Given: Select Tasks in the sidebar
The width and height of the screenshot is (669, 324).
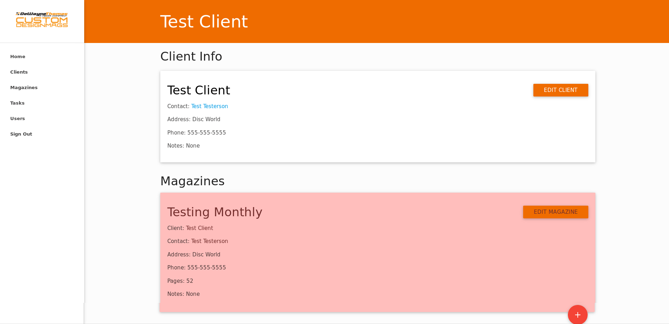Looking at the screenshot, I should (x=17, y=103).
